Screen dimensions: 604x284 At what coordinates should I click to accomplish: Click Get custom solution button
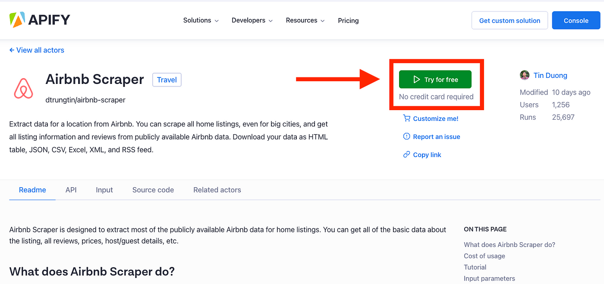pos(510,20)
